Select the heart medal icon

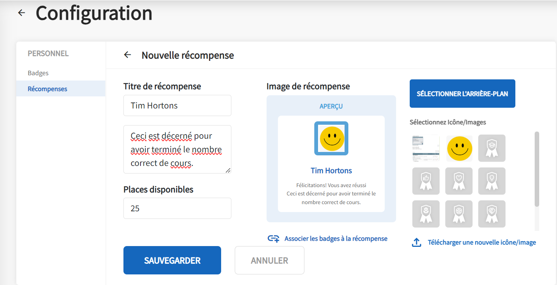[459, 181]
